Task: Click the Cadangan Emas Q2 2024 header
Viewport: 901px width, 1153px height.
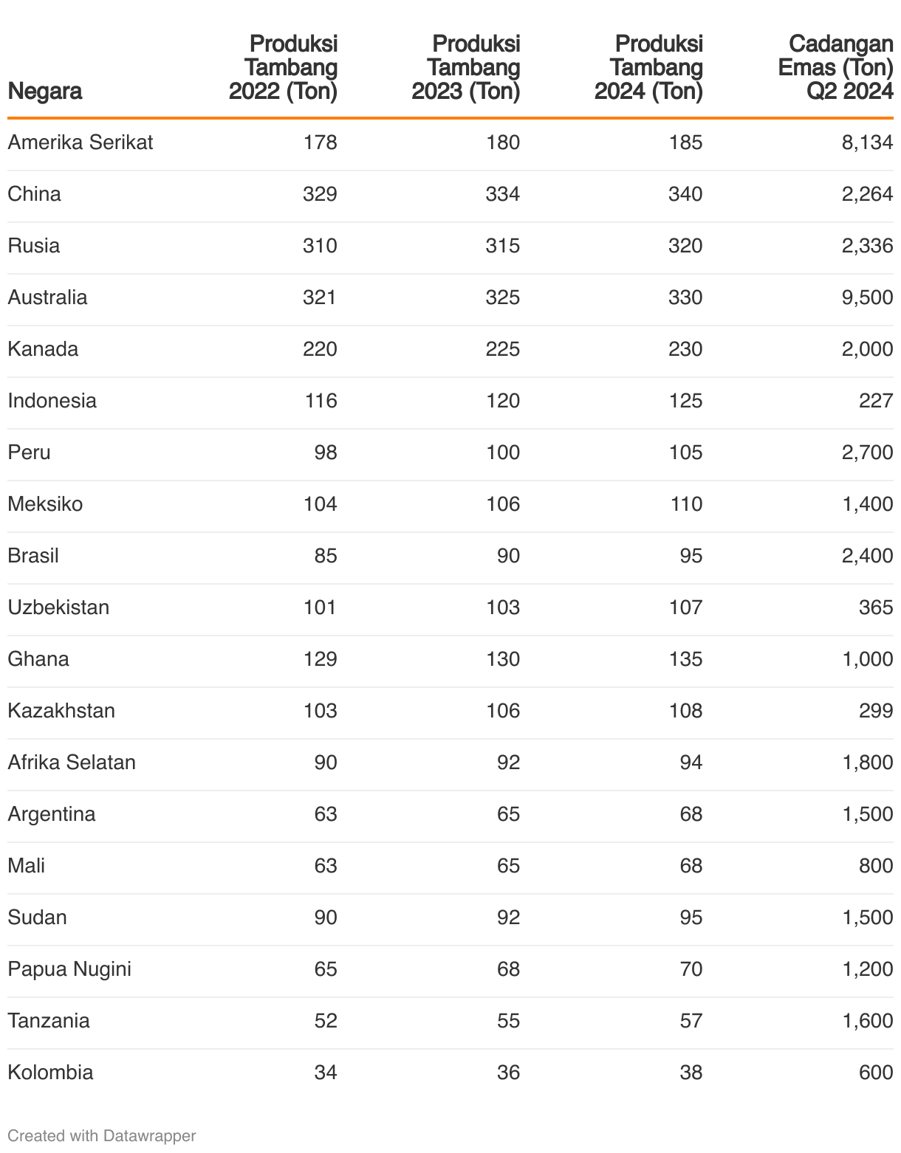Action: point(835,68)
